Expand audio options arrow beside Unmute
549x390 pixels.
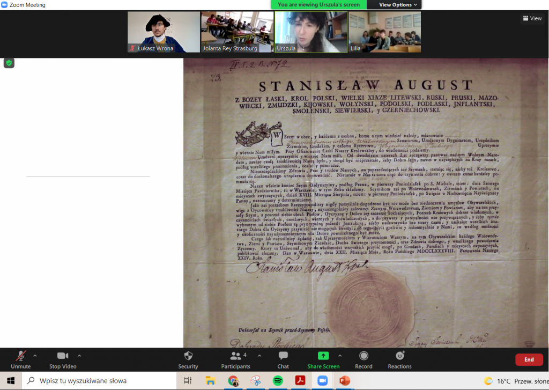[x=35, y=356]
